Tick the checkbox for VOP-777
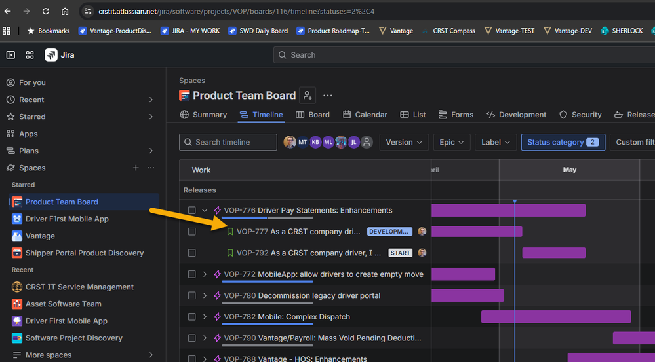The height and width of the screenshot is (362, 655). (x=191, y=232)
